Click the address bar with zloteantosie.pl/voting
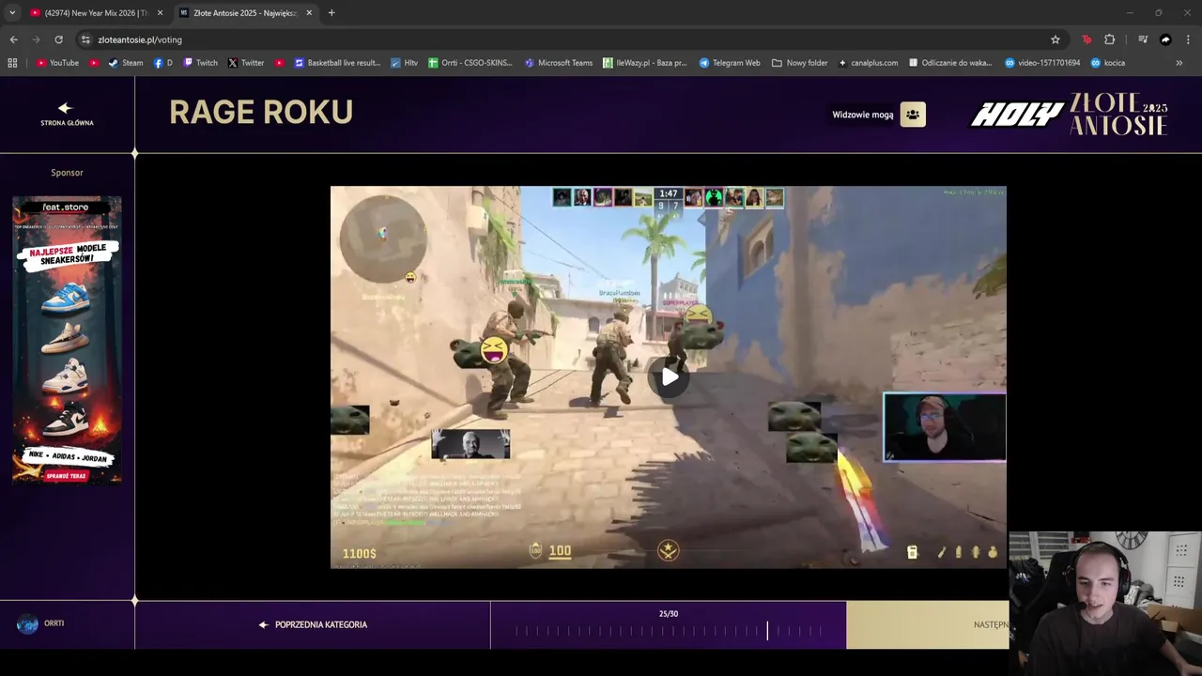Image resolution: width=1202 pixels, height=676 pixels. click(x=571, y=39)
